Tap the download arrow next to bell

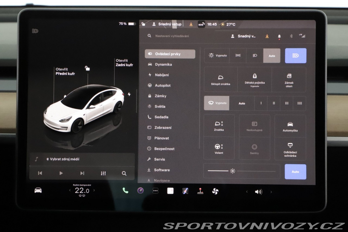(x=267, y=36)
